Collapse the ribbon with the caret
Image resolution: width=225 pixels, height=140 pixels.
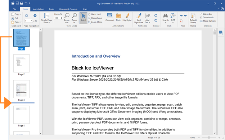tap(219, 9)
